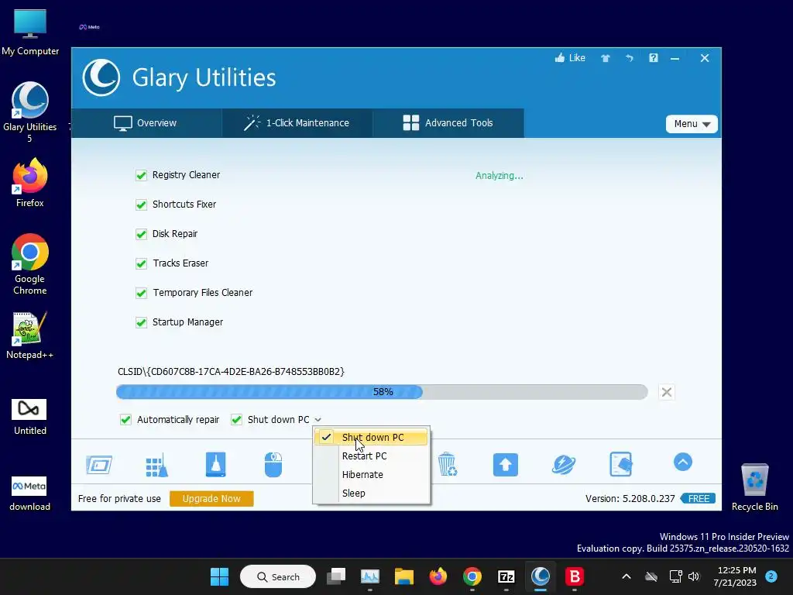Click the eraser sheet icon in bottom toolbar
Screen dimensions: 793x595
(621, 465)
